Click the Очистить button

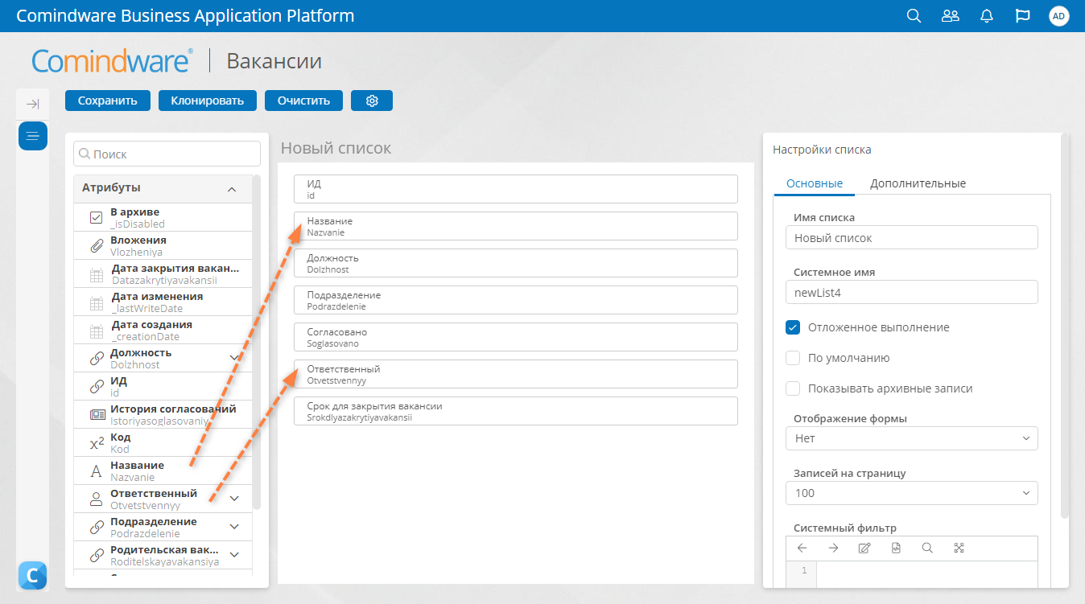[303, 101]
